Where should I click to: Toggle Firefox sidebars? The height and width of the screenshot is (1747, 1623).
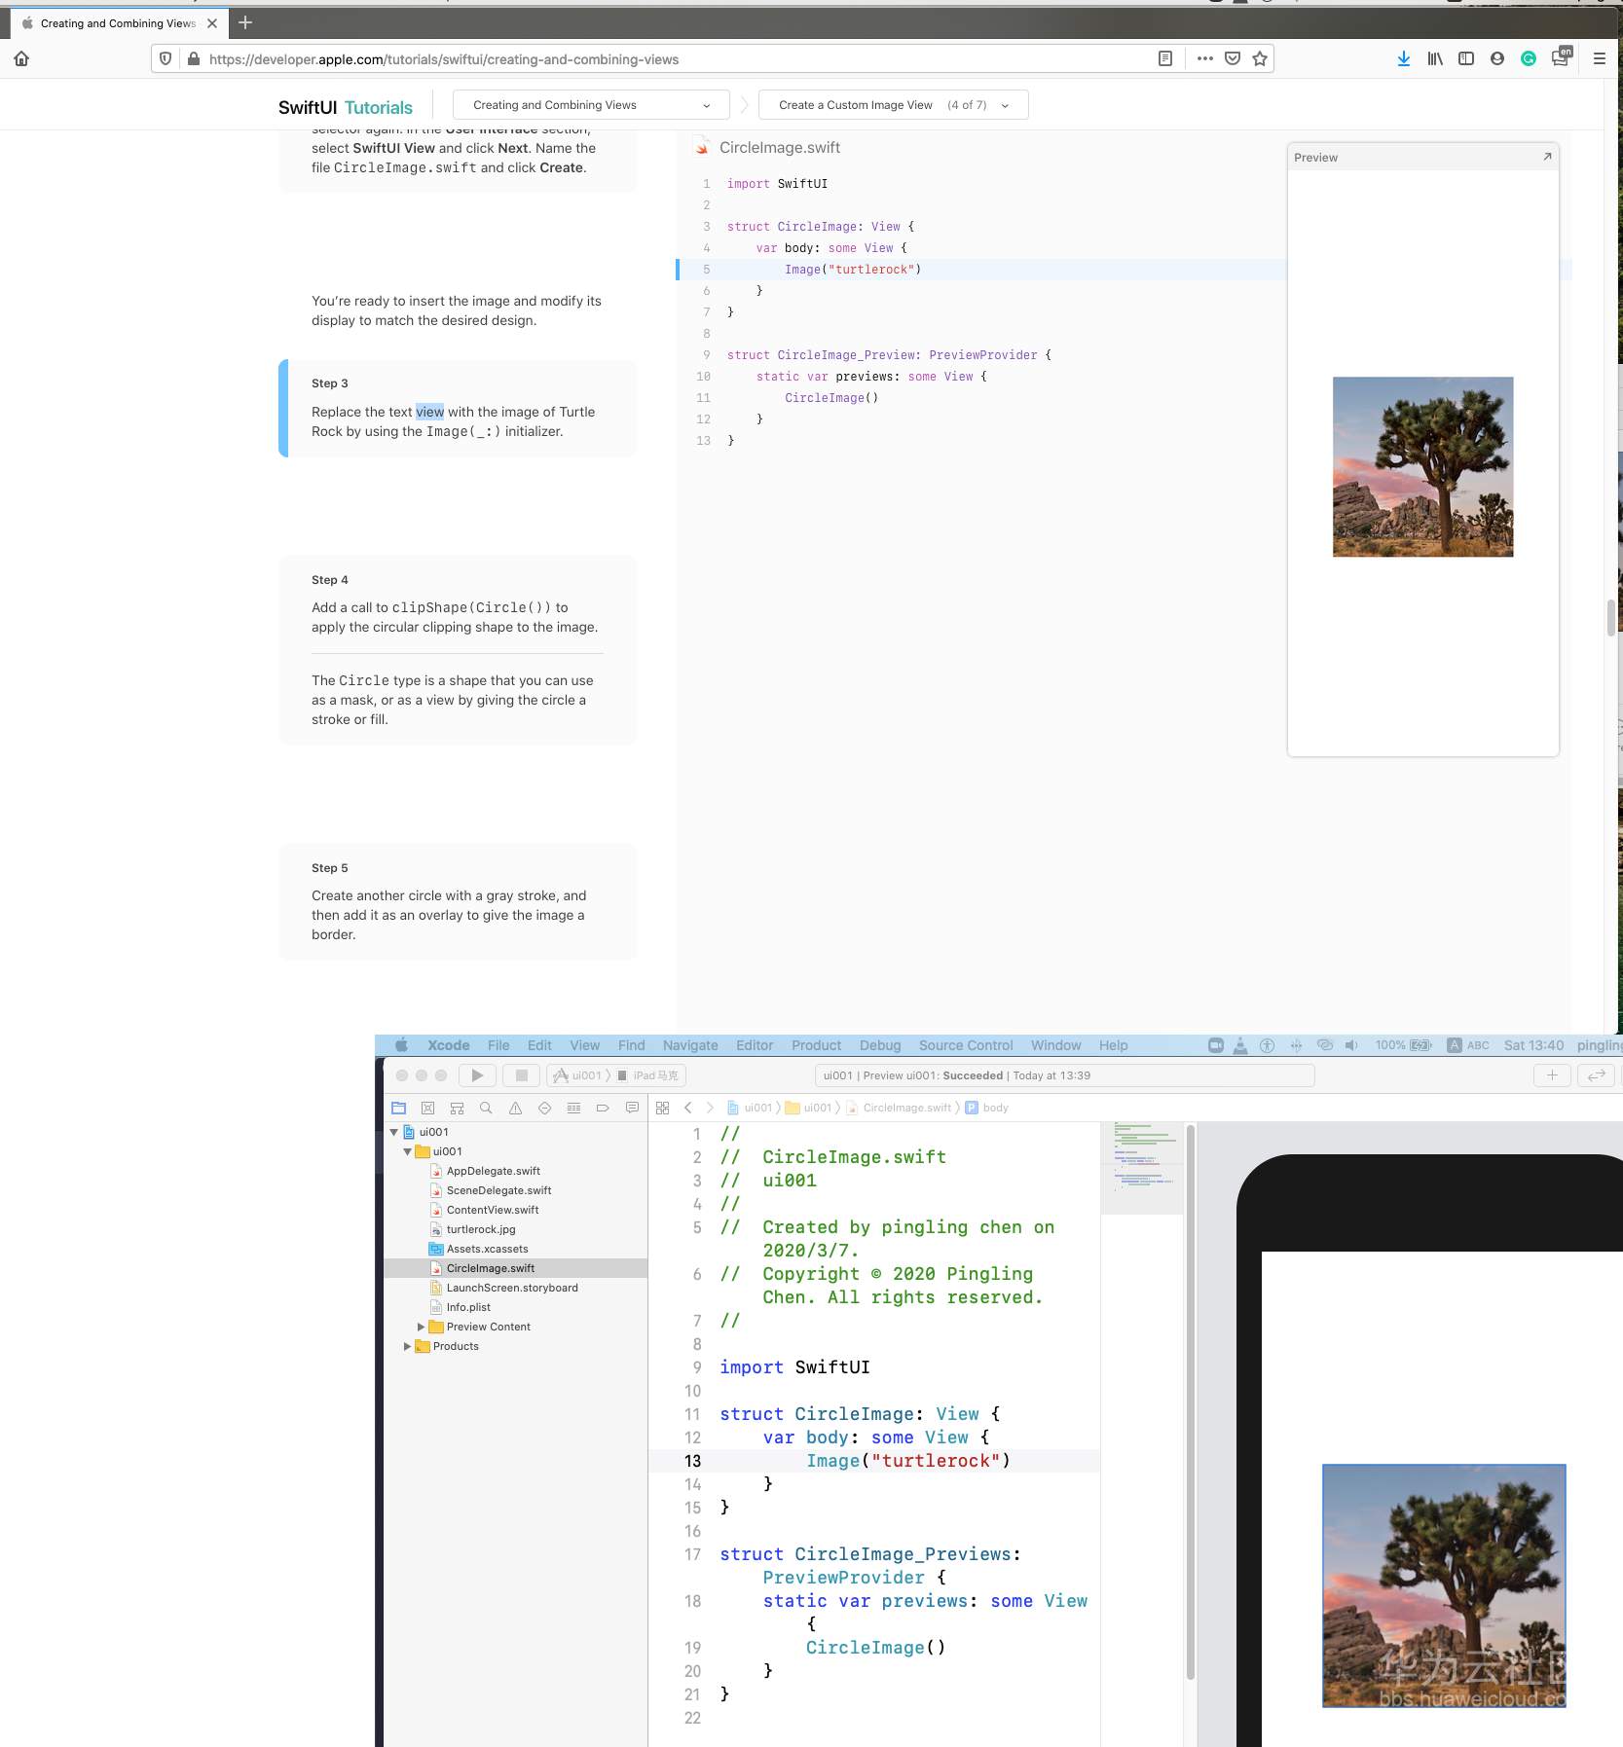pyautogui.click(x=1466, y=58)
